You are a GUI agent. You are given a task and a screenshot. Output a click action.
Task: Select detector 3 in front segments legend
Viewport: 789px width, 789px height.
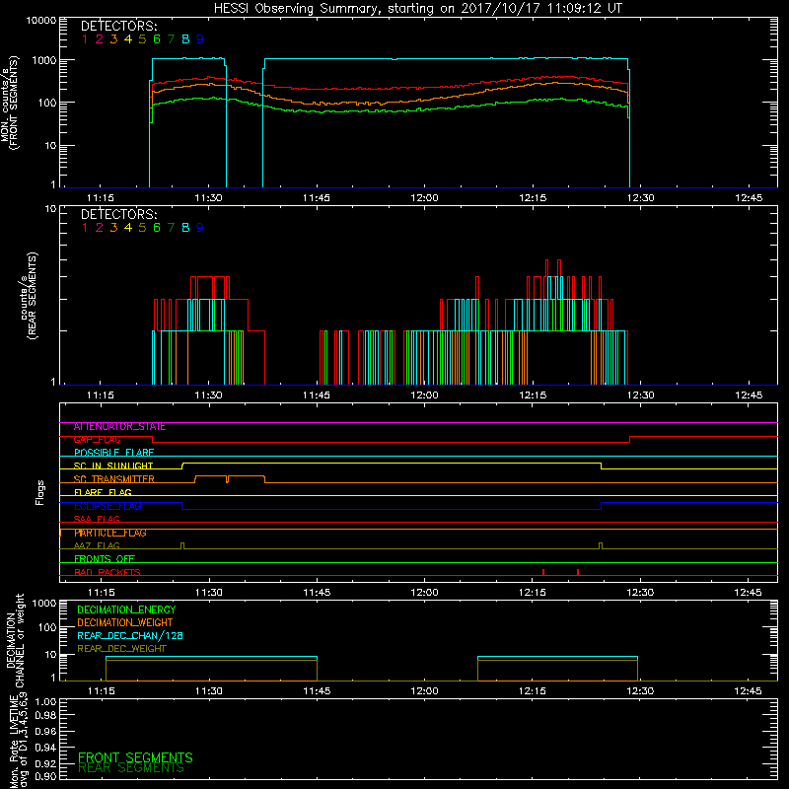(x=113, y=39)
